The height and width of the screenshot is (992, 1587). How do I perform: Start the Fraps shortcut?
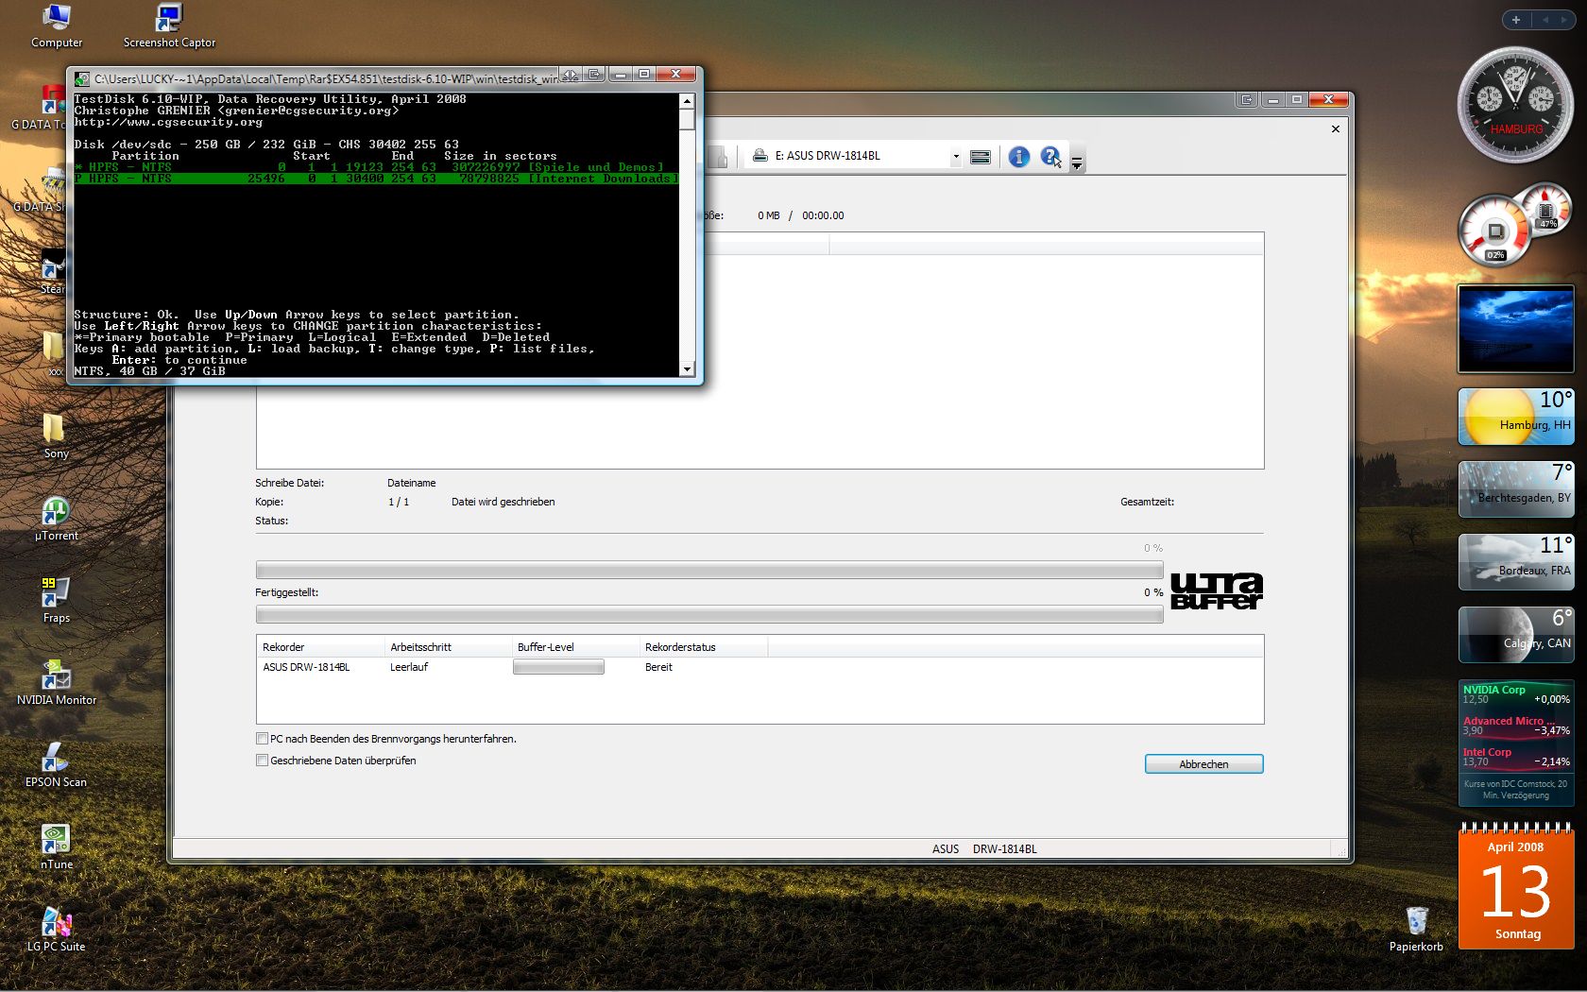click(56, 601)
